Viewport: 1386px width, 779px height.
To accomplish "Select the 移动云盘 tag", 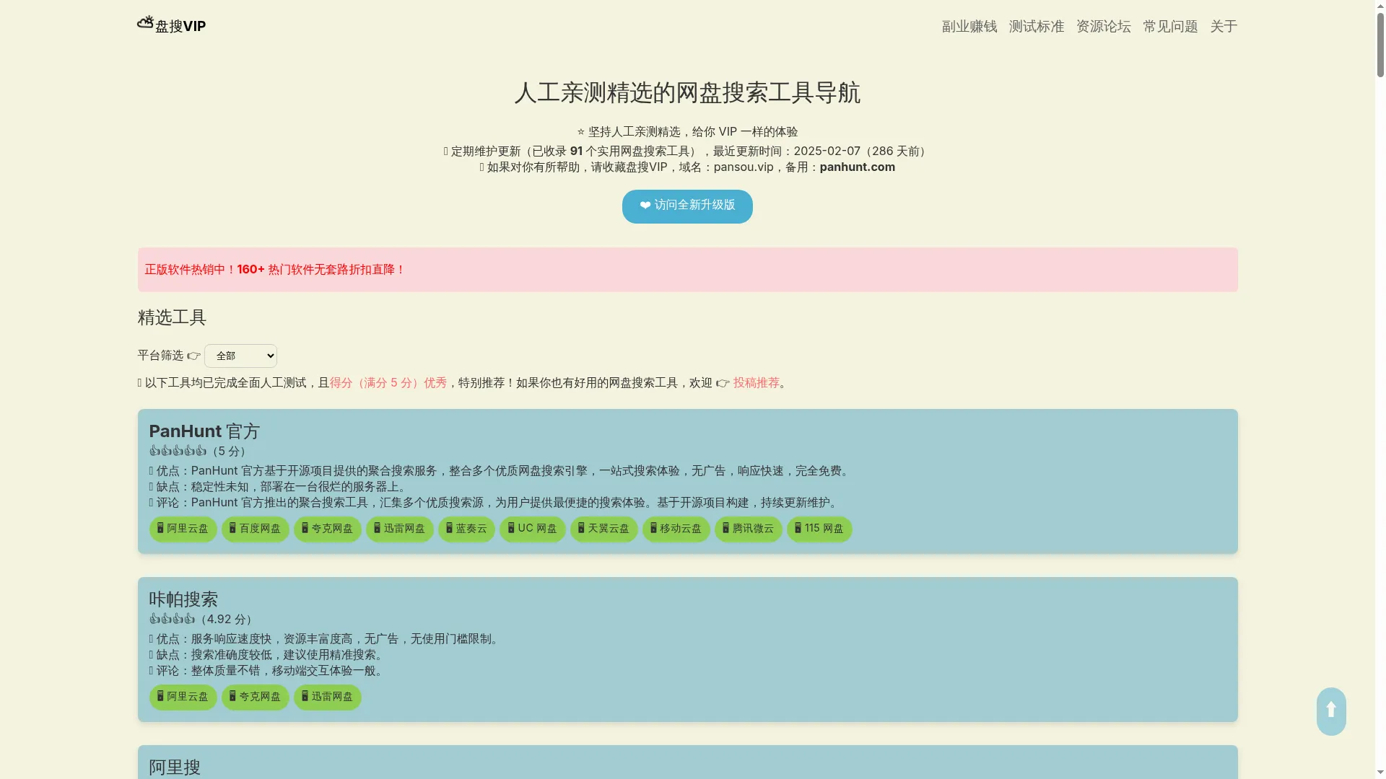I will click(676, 529).
